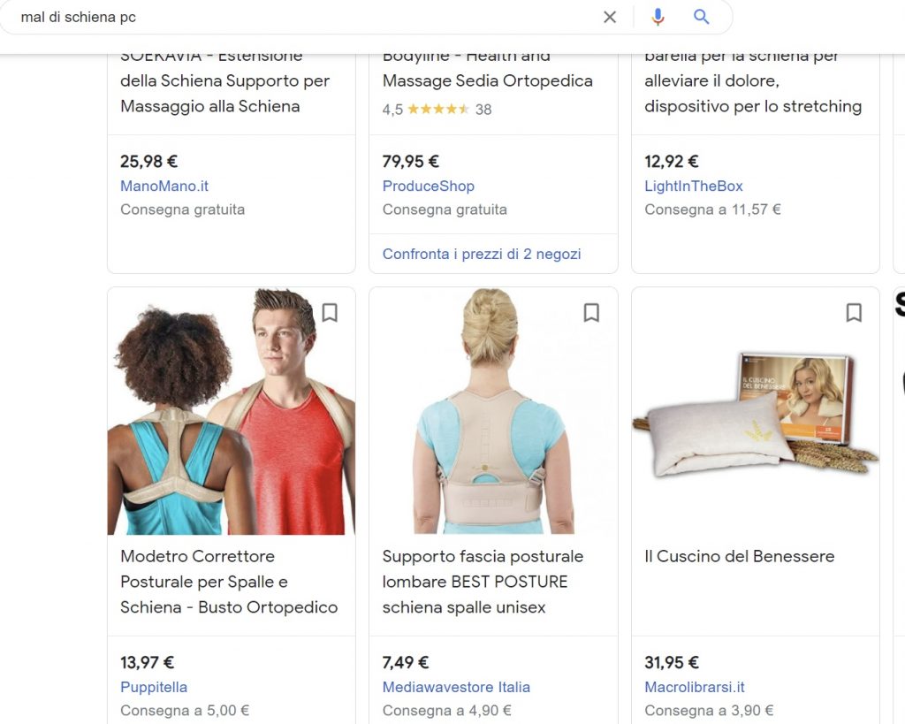Viewport: 905px width, 724px height.
Task: Expand Confronta i prezzi di 2 negozi
Action: pyautogui.click(x=482, y=254)
